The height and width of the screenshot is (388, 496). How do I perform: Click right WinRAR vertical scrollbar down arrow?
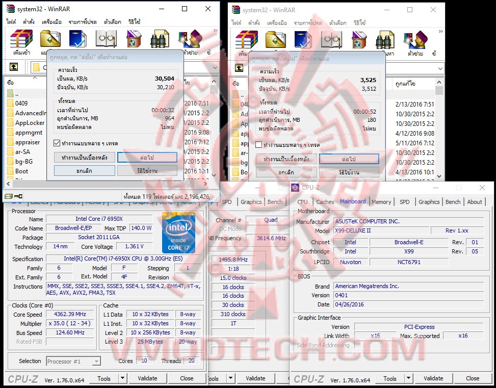(x=439, y=176)
